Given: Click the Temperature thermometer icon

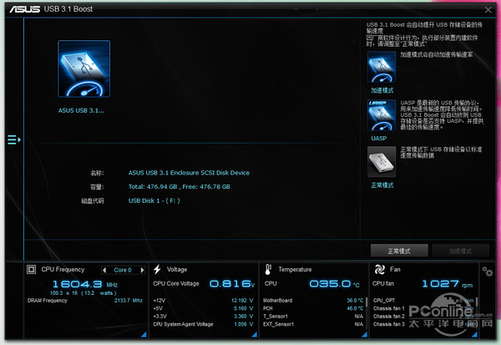Looking at the screenshot, I should pyautogui.click(x=267, y=270).
